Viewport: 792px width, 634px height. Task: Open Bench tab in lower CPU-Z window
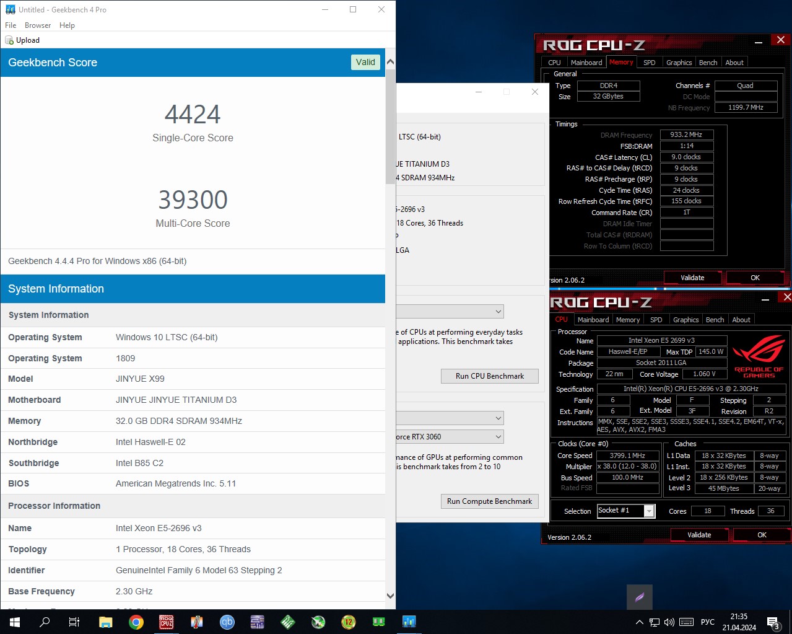[715, 320]
